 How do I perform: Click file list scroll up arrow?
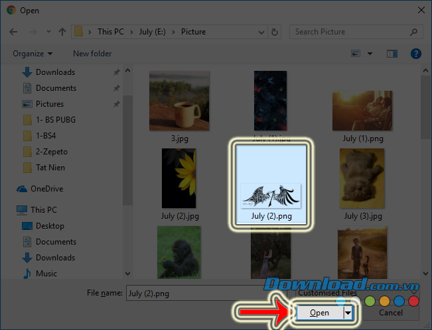[x=425, y=71]
